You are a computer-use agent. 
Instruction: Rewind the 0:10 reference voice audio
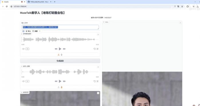[x=56, y=49]
